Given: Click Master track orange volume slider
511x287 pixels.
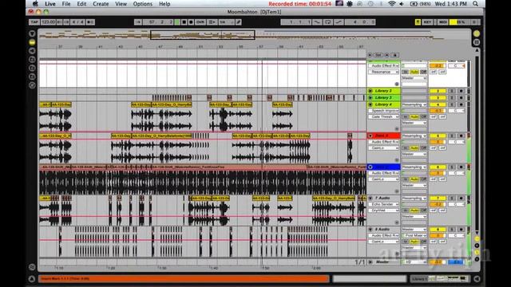Looking at the screenshot, I should tap(438, 262).
